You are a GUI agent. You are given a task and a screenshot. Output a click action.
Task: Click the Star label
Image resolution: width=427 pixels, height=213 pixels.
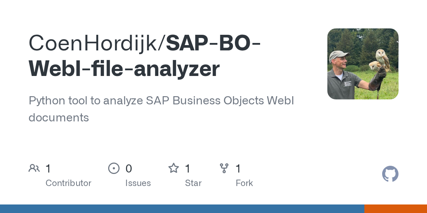pos(193,183)
